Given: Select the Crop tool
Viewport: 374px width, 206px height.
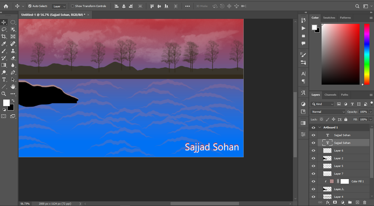Looking at the screenshot, I should coord(4,37).
